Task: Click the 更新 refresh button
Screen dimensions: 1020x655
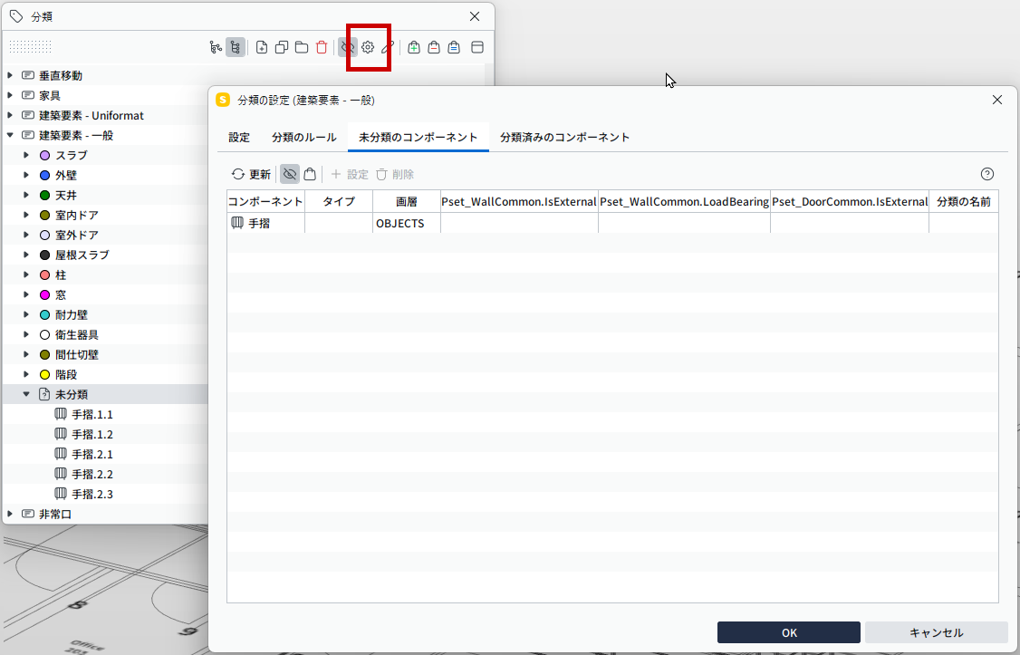Action: tap(251, 174)
